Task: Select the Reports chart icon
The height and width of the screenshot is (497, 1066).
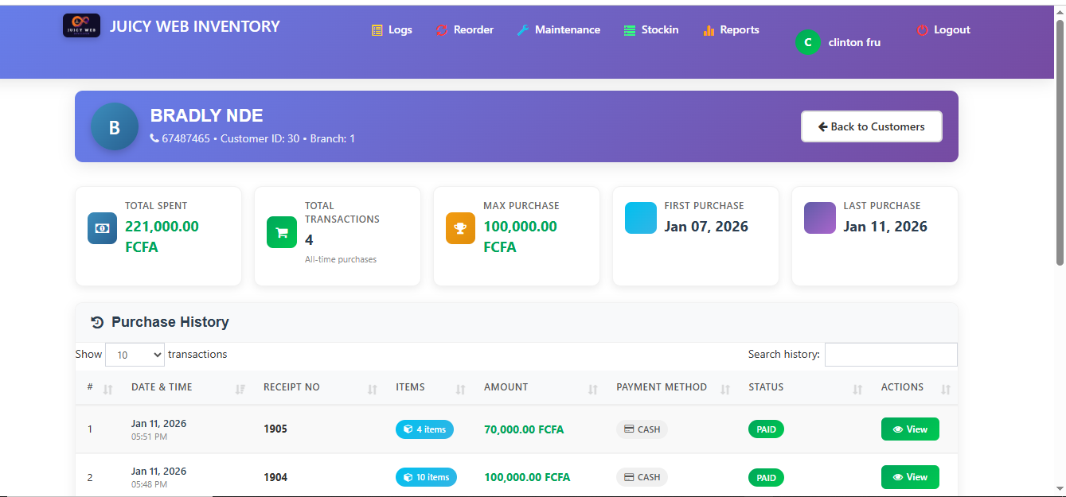Action: (708, 29)
